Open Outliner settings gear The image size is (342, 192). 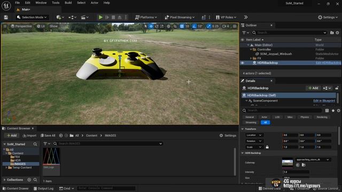(337, 33)
